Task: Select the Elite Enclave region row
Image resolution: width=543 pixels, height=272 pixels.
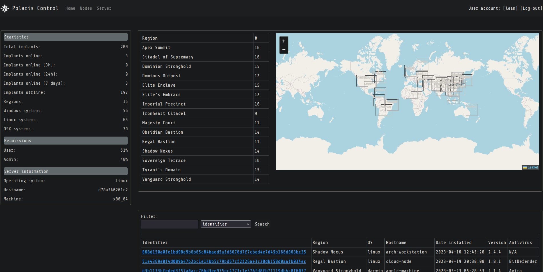Action: (x=205, y=85)
